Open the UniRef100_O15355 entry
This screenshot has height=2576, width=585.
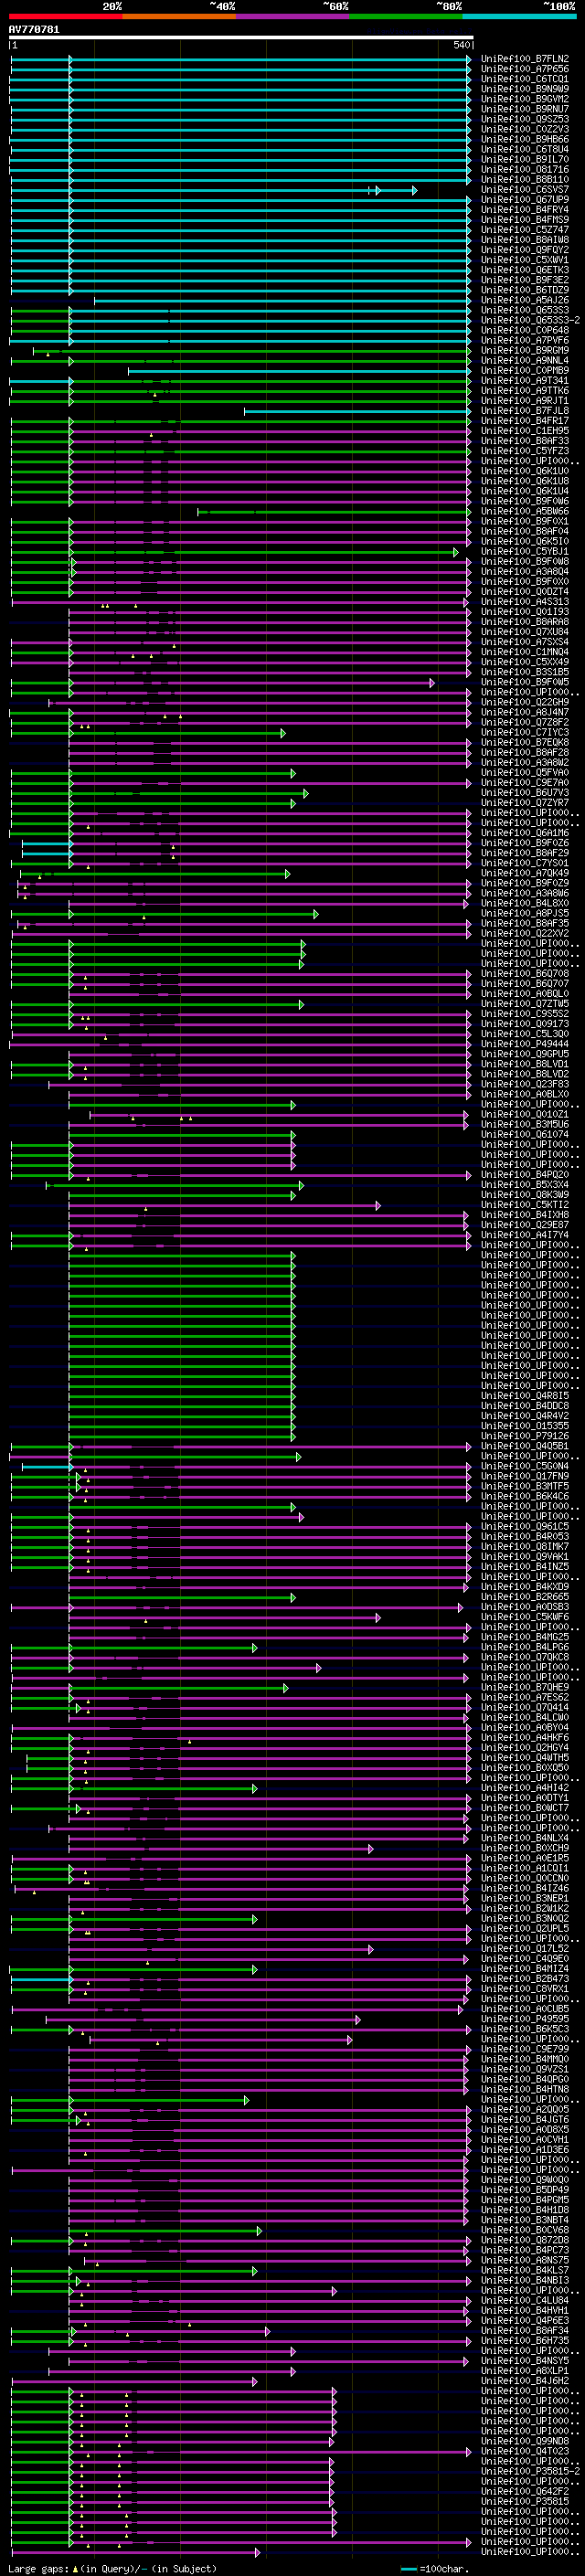coord(524,1426)
